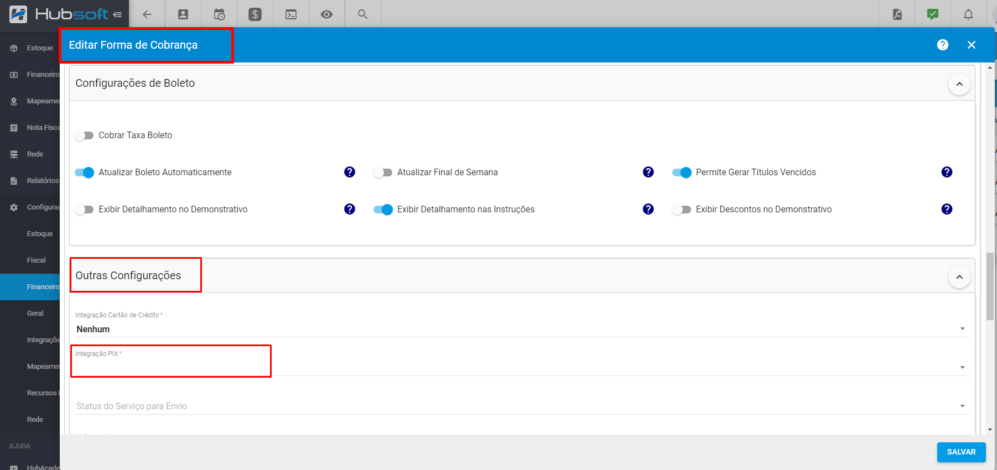The image size is (997, 470).
Task: Click the SALVAR button
Action: coord(962,452)
